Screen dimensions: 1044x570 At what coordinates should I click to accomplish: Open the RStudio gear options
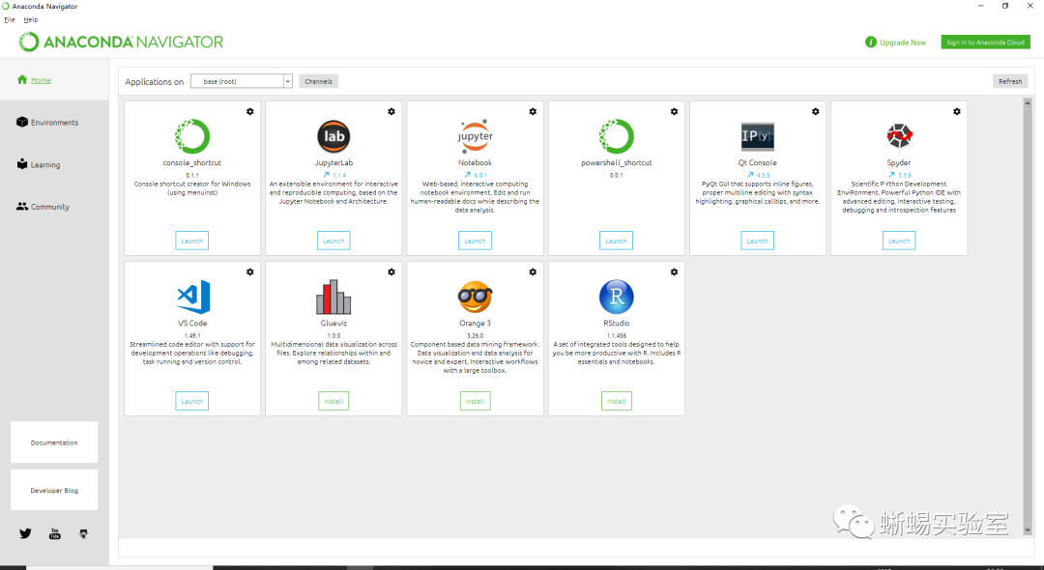[674, 272]
